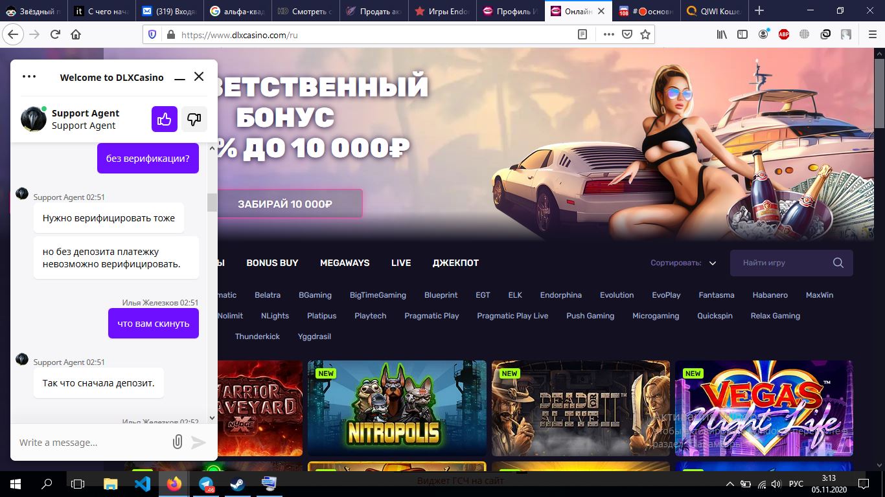Click the site padlock security icon

tap(170, 35)
